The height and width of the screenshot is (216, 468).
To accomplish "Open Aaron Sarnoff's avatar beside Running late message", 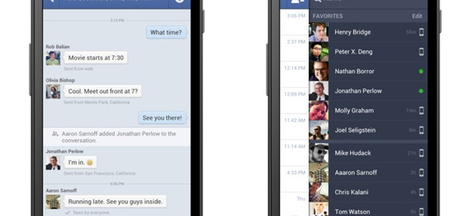I will 53,202.
